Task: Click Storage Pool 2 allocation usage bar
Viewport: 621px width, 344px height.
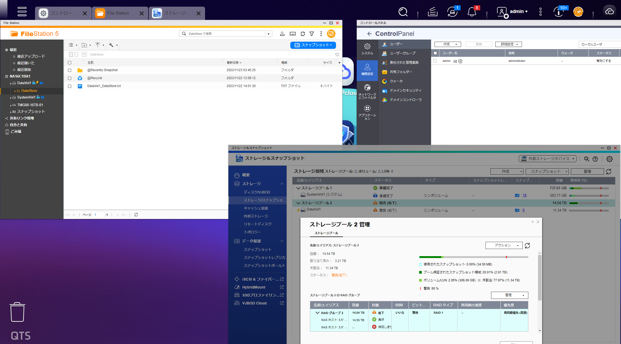Action: pyautogui.click(x=474, y=257)
